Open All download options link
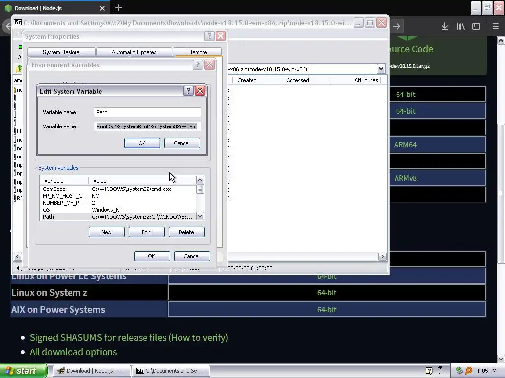The height and width of the screenshot is (378, 505). [x=73, y=352]
